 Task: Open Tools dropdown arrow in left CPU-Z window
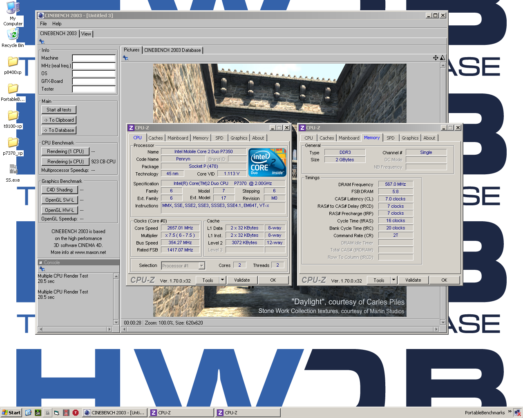(x=223, y=280)
